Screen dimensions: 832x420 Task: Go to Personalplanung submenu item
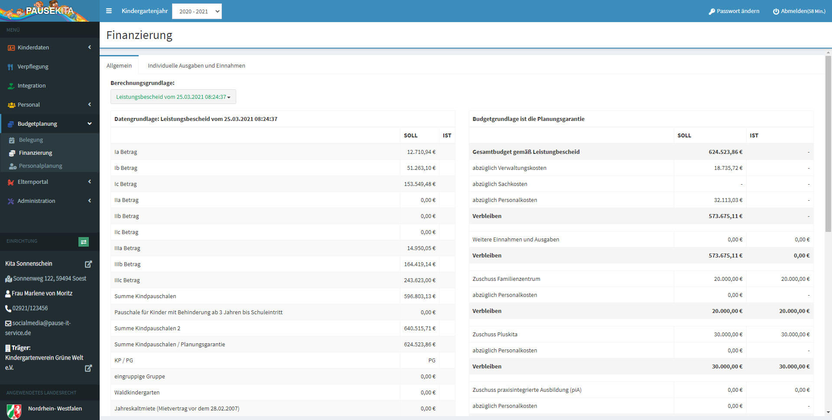point(40,166)
